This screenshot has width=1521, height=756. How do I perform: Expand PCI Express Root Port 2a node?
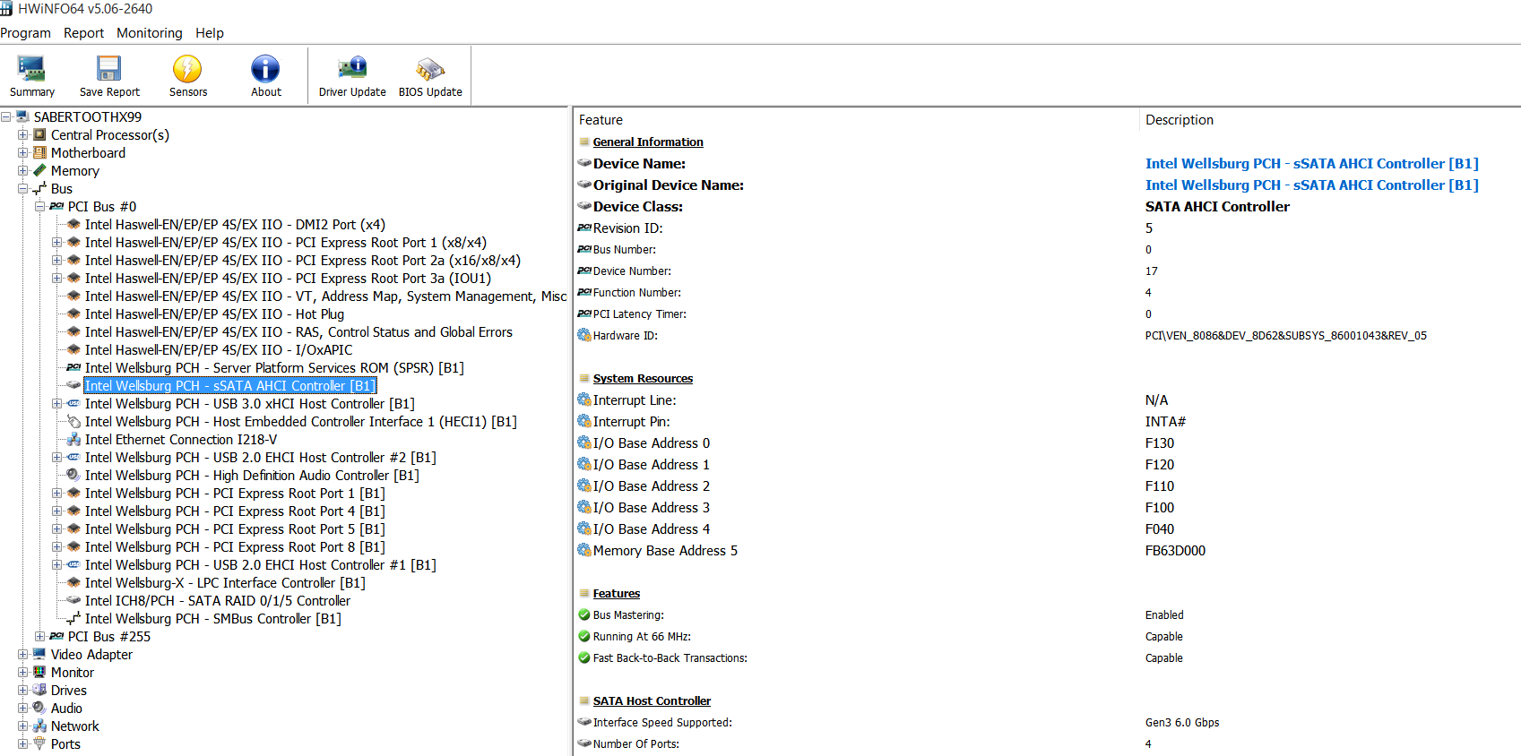point(57,261)
